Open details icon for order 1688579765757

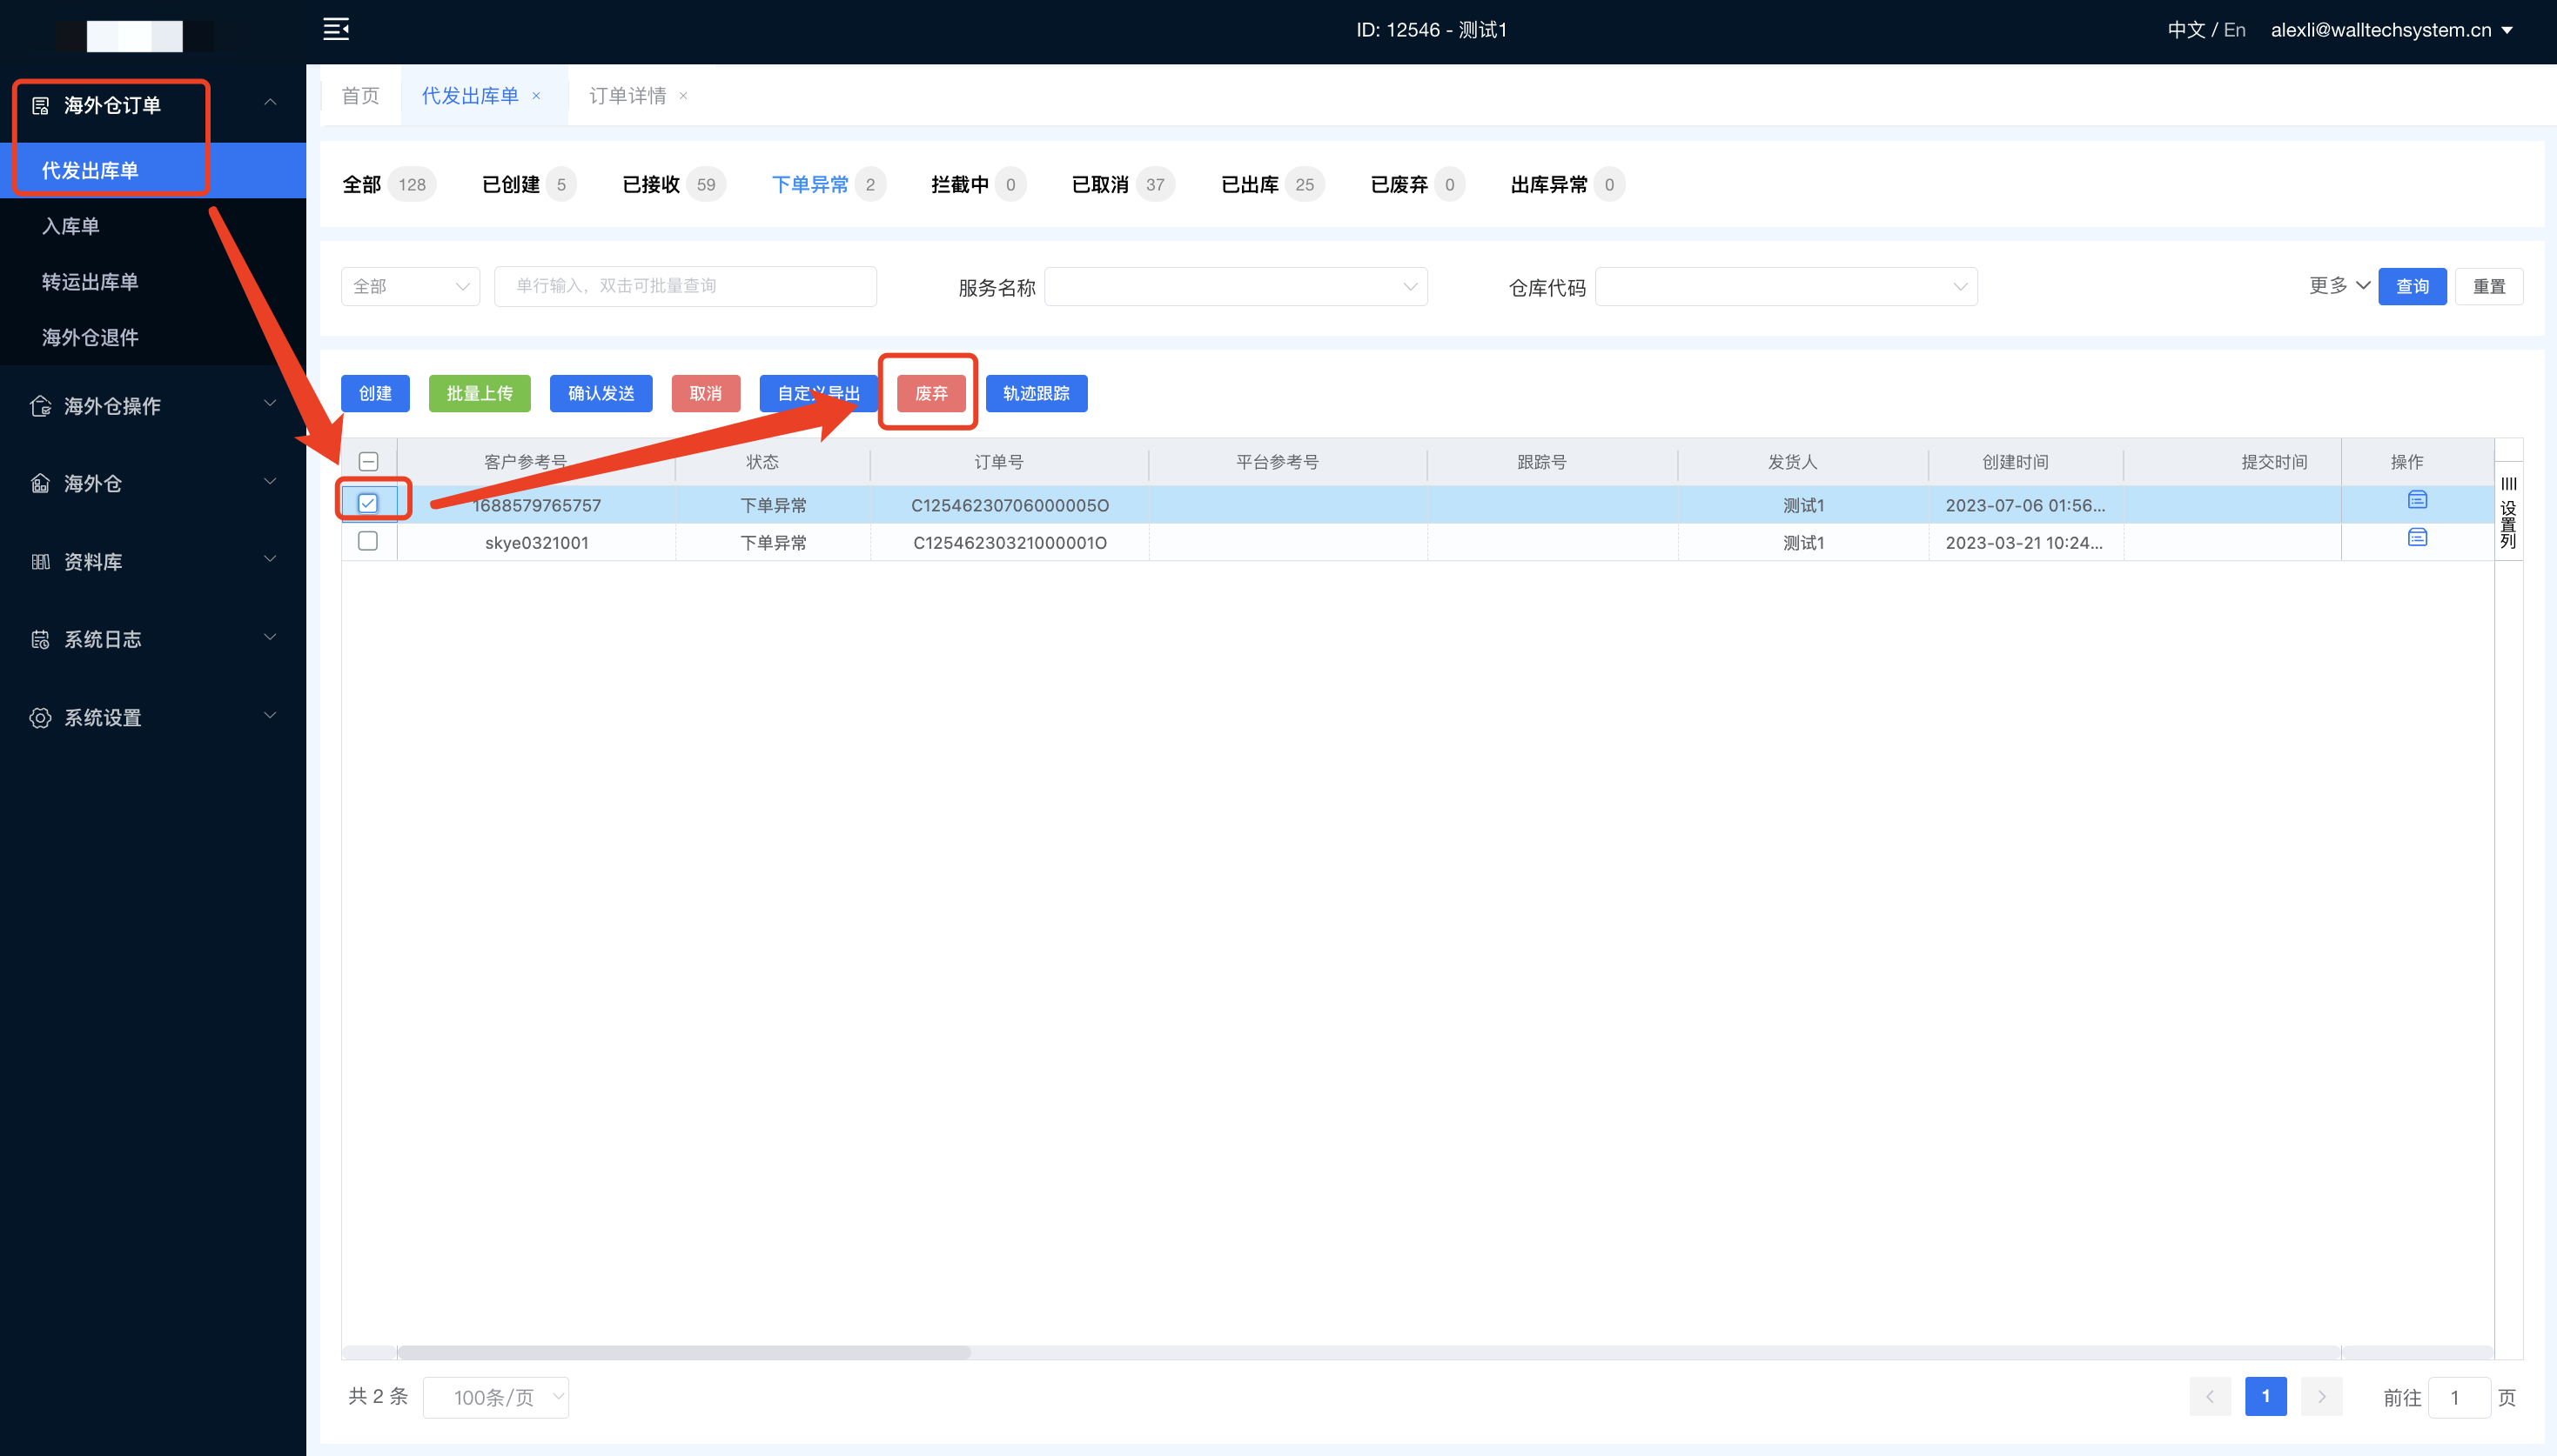(2417, 500)
